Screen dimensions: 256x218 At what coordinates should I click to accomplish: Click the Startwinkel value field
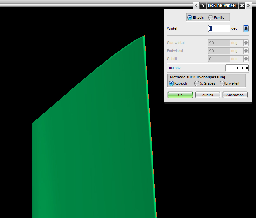point(219,43)
